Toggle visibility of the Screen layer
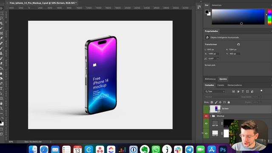Viewport: 272px width, 153px height. click(x=206, y=109)
